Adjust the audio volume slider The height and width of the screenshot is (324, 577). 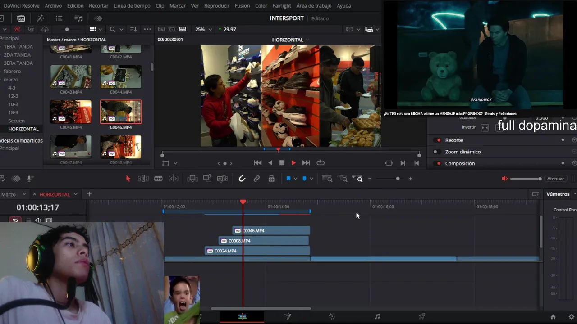coord(526,179)
